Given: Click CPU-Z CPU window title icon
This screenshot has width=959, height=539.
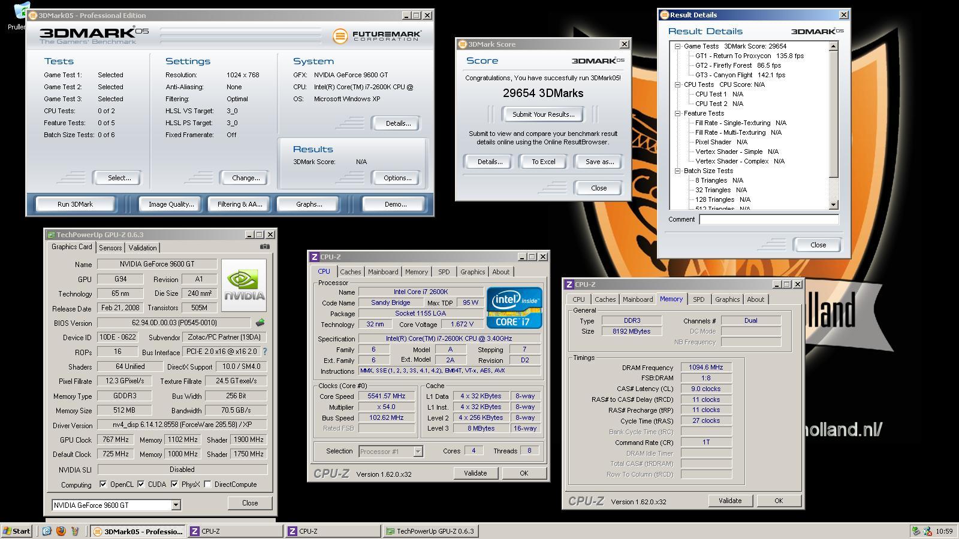Looking at the screenshot, I should coord(314,257).
